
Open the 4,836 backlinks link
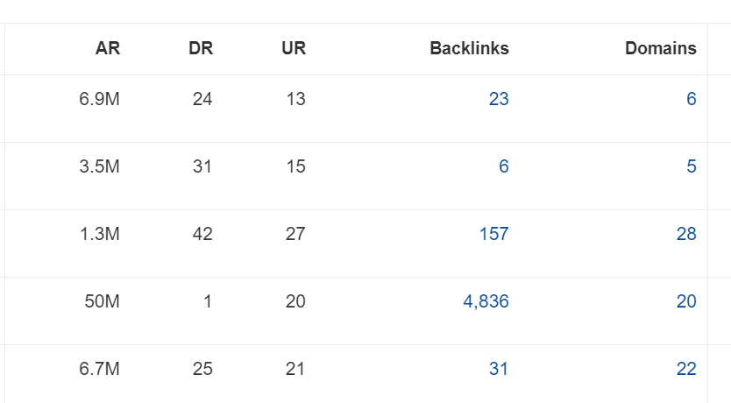(486, 301)
